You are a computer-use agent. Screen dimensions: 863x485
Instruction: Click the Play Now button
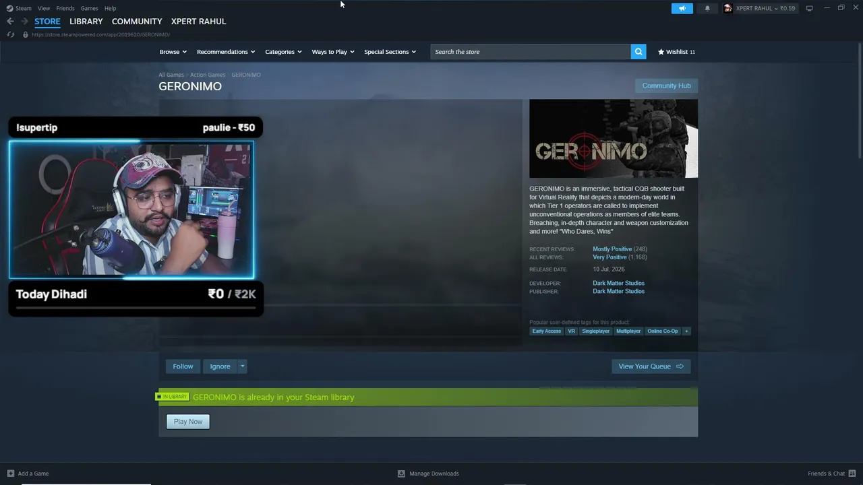188,422
